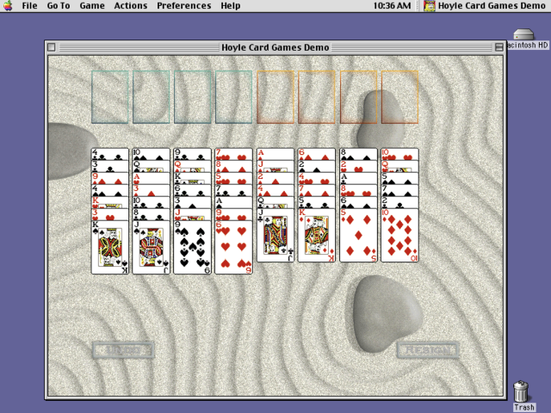
Task: Open the File menu
Action: point(29,6)
